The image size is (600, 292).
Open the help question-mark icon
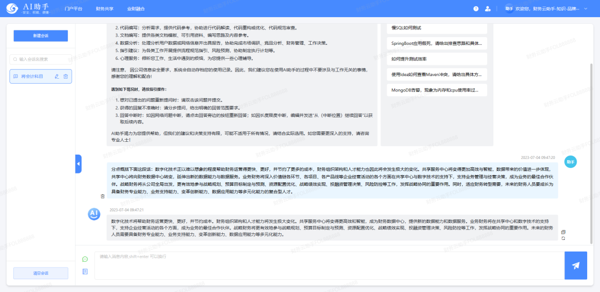[476, 8]
